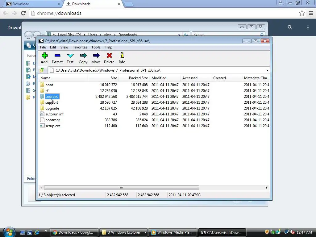Sort by the Accessed column header

click(x=196, y=78)
